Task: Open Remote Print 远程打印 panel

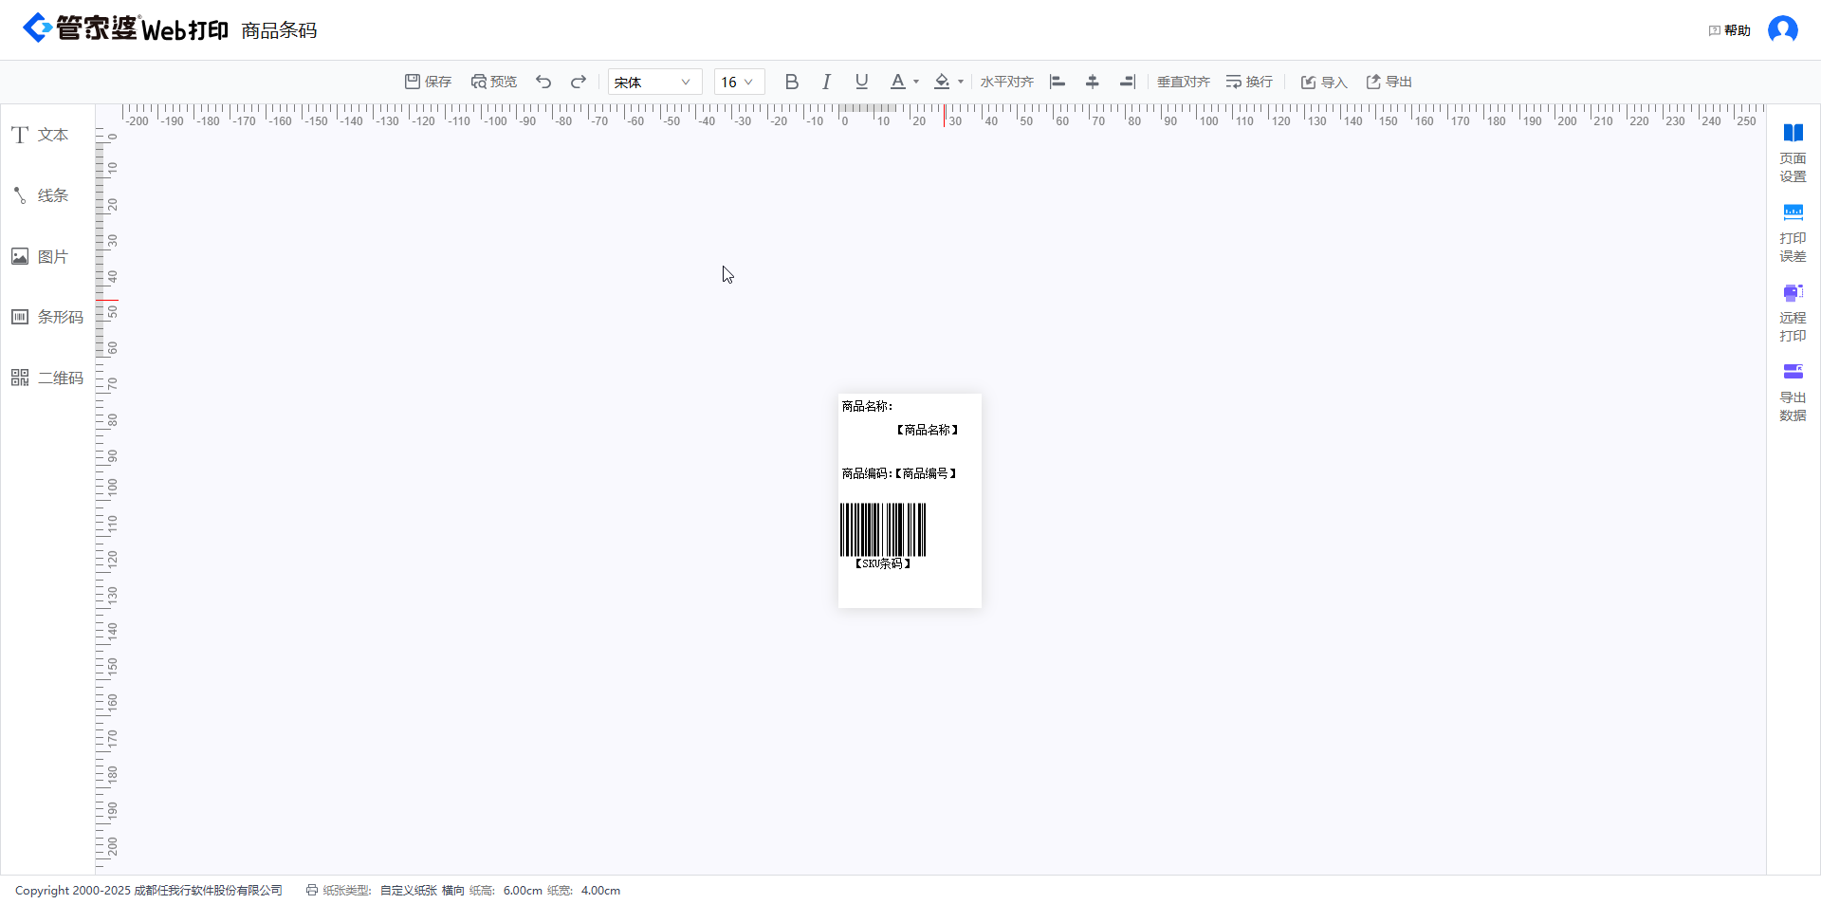Action: [1793, 313]
